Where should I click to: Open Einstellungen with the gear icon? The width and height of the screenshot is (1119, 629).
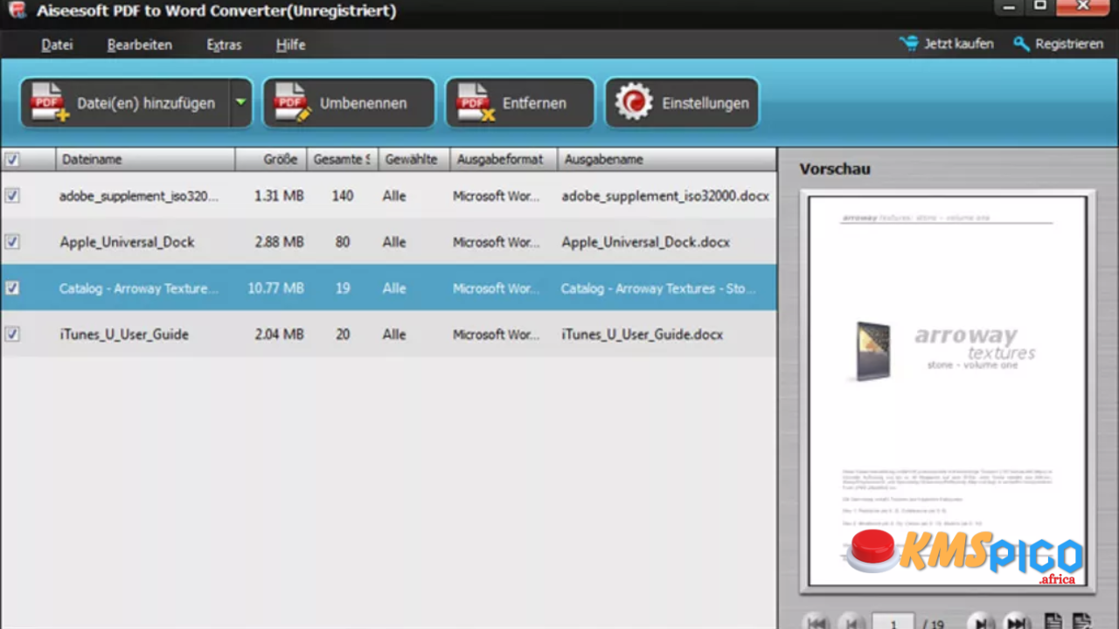coord(682,102)
